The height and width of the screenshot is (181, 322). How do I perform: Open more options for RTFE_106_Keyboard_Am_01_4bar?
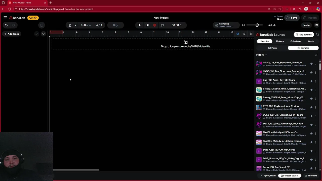[315, 107]
